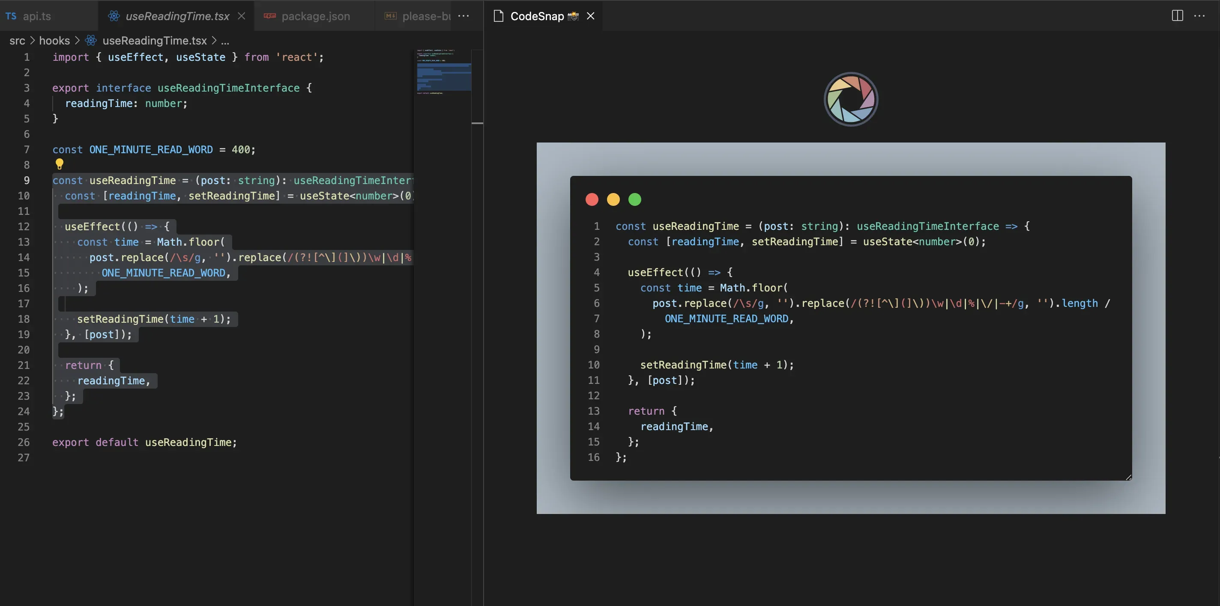The height and width of the screenshot is (606, 1220).
Task: Close the useReadingTime.tsx tab
Action: [x=242, y=15]
